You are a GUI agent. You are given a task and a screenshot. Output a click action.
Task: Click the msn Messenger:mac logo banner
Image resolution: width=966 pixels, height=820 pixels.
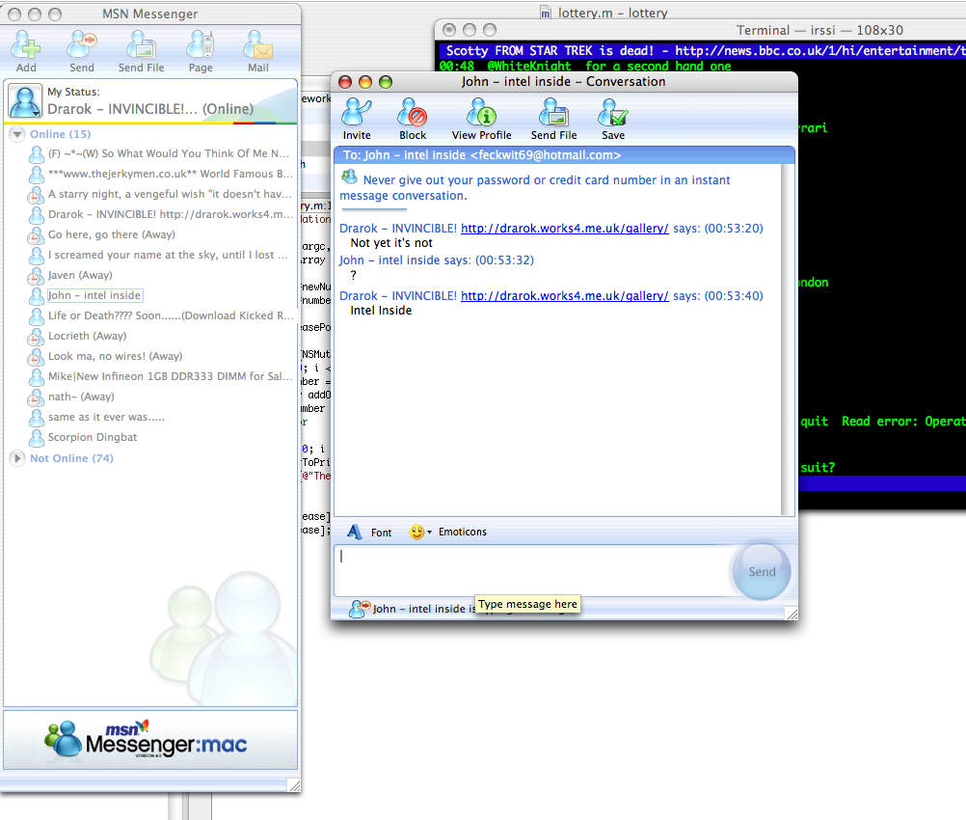tap(150, 740)
